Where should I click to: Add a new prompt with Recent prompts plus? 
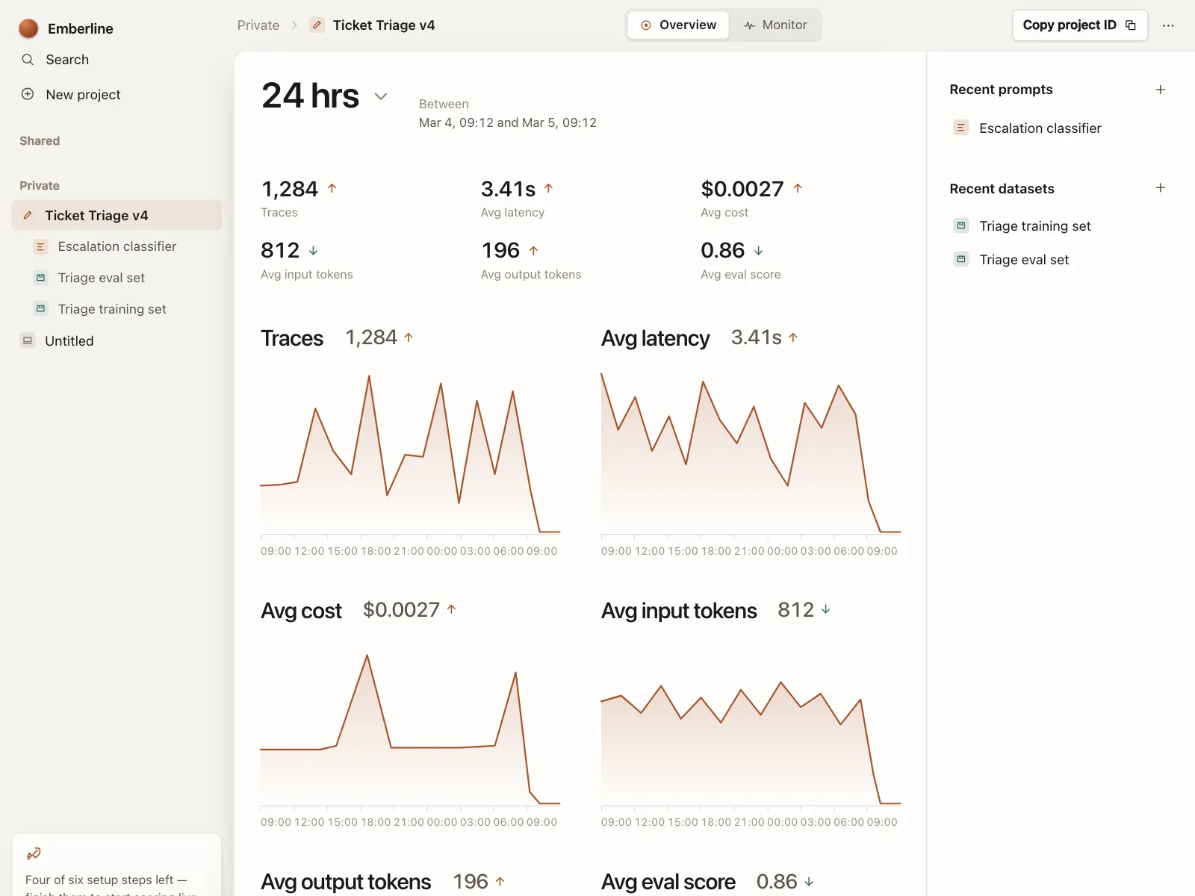coord(1161,90)
